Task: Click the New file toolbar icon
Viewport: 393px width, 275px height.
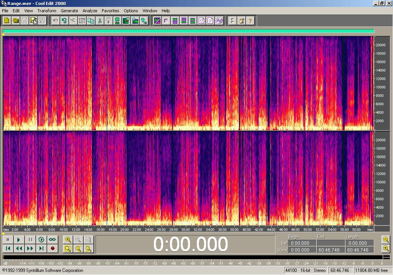Action: pyautogui.click(x=7, y=21)
